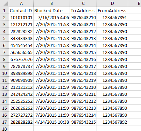Select column D header
Viewport: 141px width, 131px height.
112,3
